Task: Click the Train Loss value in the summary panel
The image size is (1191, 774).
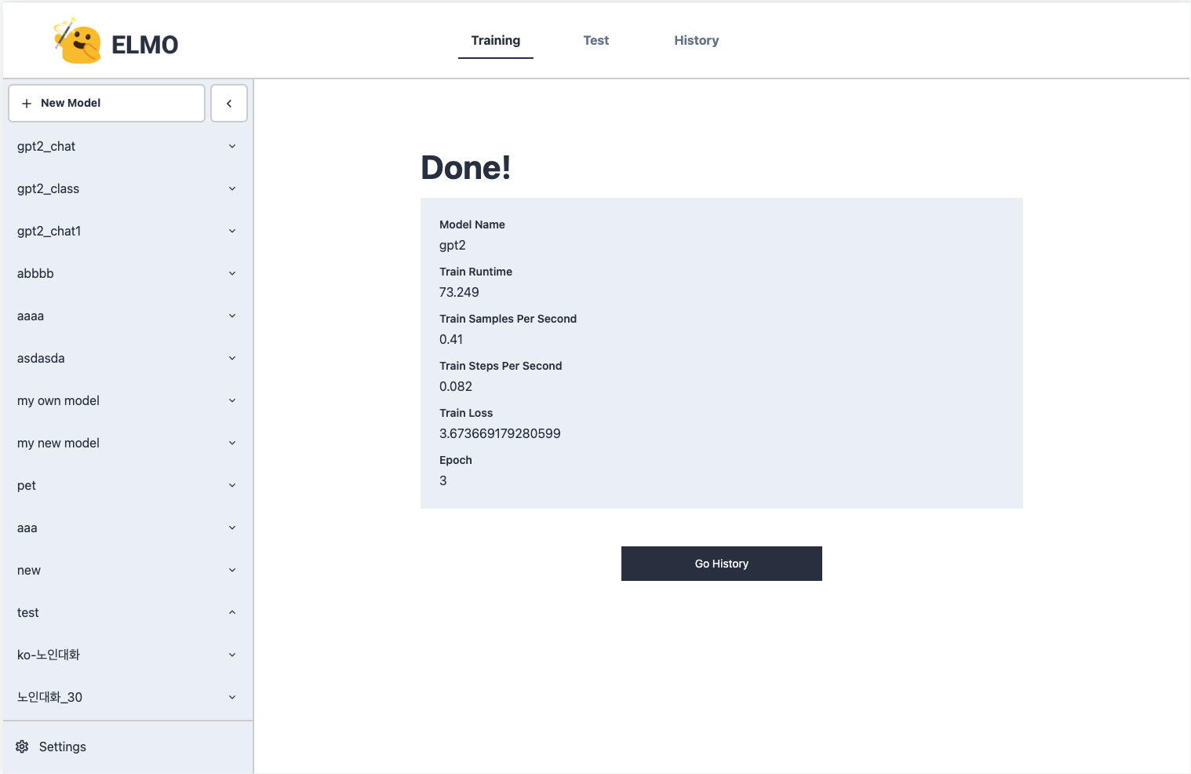Action: pos(500,433)
